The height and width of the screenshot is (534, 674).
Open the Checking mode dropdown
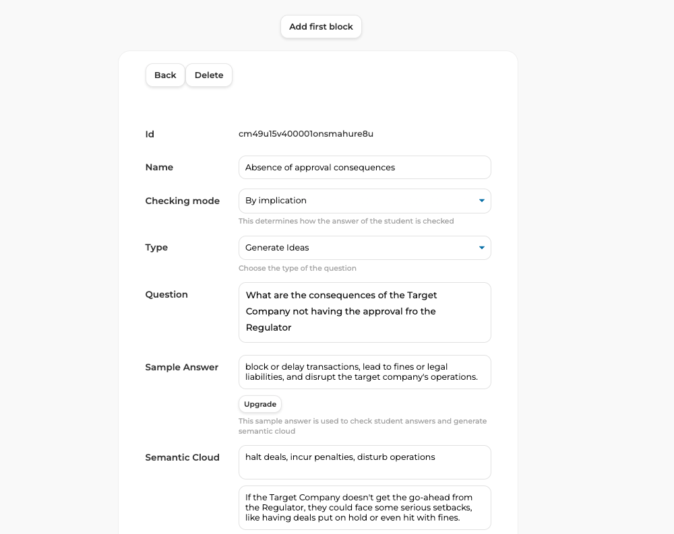tap(365, 201)
